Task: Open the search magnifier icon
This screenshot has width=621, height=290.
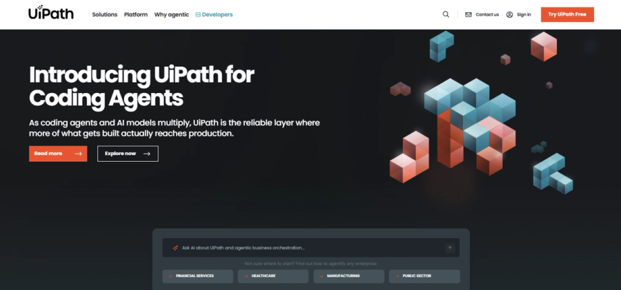Action: (x=446, y=14)
